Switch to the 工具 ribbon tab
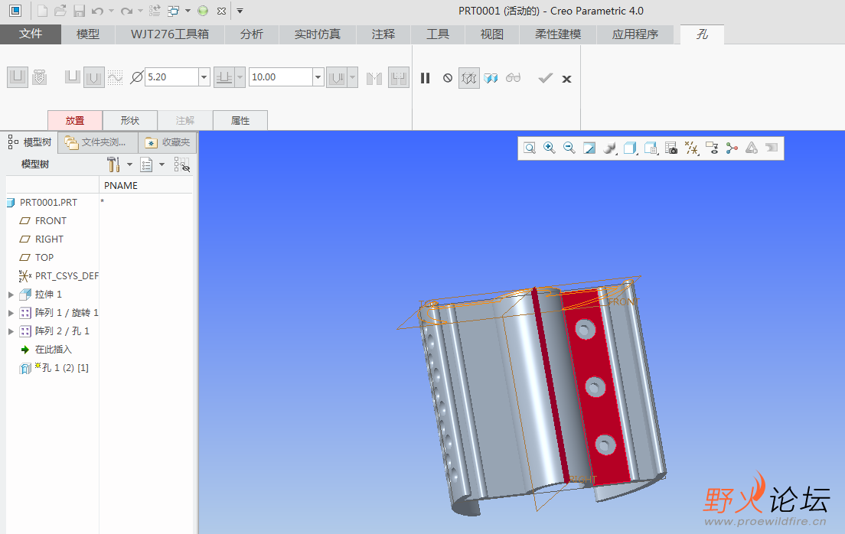Viewport: 845px width, 534px height. coord(438,34)
